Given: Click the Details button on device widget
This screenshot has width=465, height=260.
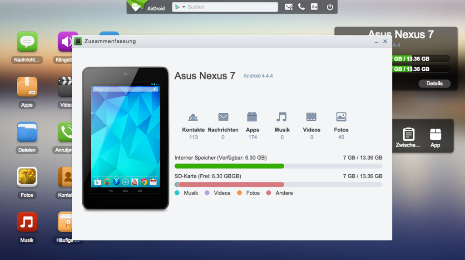Looking at the screenshot, I should coord(435,83).
